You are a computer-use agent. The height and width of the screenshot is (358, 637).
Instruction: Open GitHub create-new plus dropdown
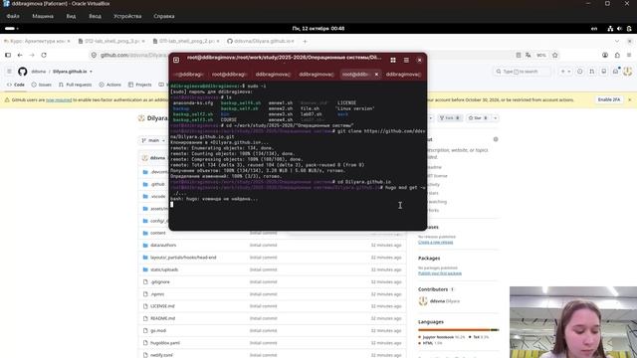point(565,72)
